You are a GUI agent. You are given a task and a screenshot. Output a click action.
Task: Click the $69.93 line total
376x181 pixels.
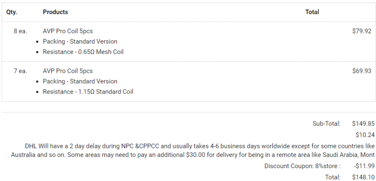pos(361,71)
